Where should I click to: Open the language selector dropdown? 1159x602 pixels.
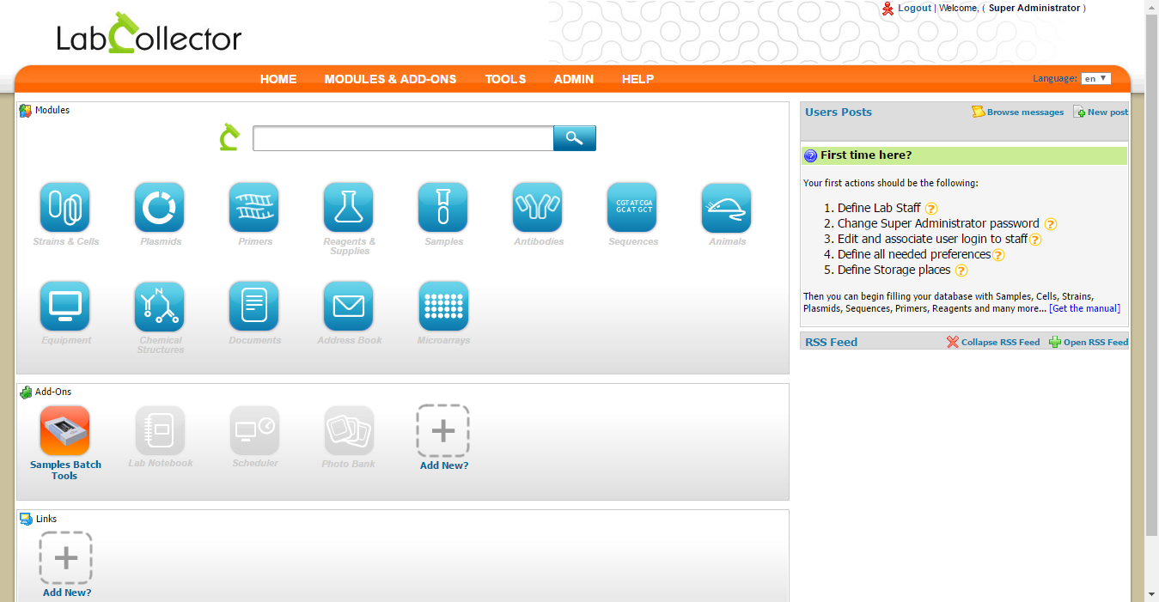pos(1095,79)
